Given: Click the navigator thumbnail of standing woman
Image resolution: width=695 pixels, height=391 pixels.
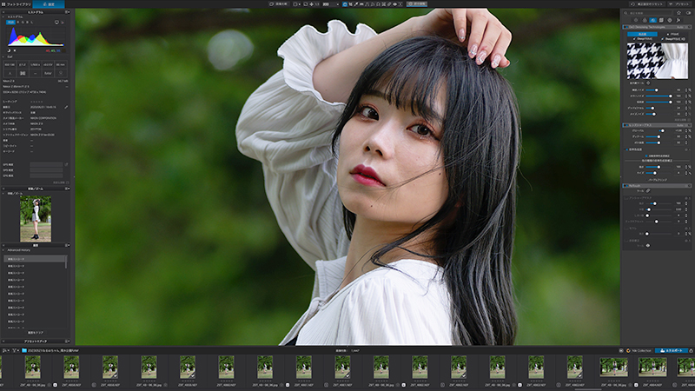Looking at the screenshot, I should coord(36,219).
